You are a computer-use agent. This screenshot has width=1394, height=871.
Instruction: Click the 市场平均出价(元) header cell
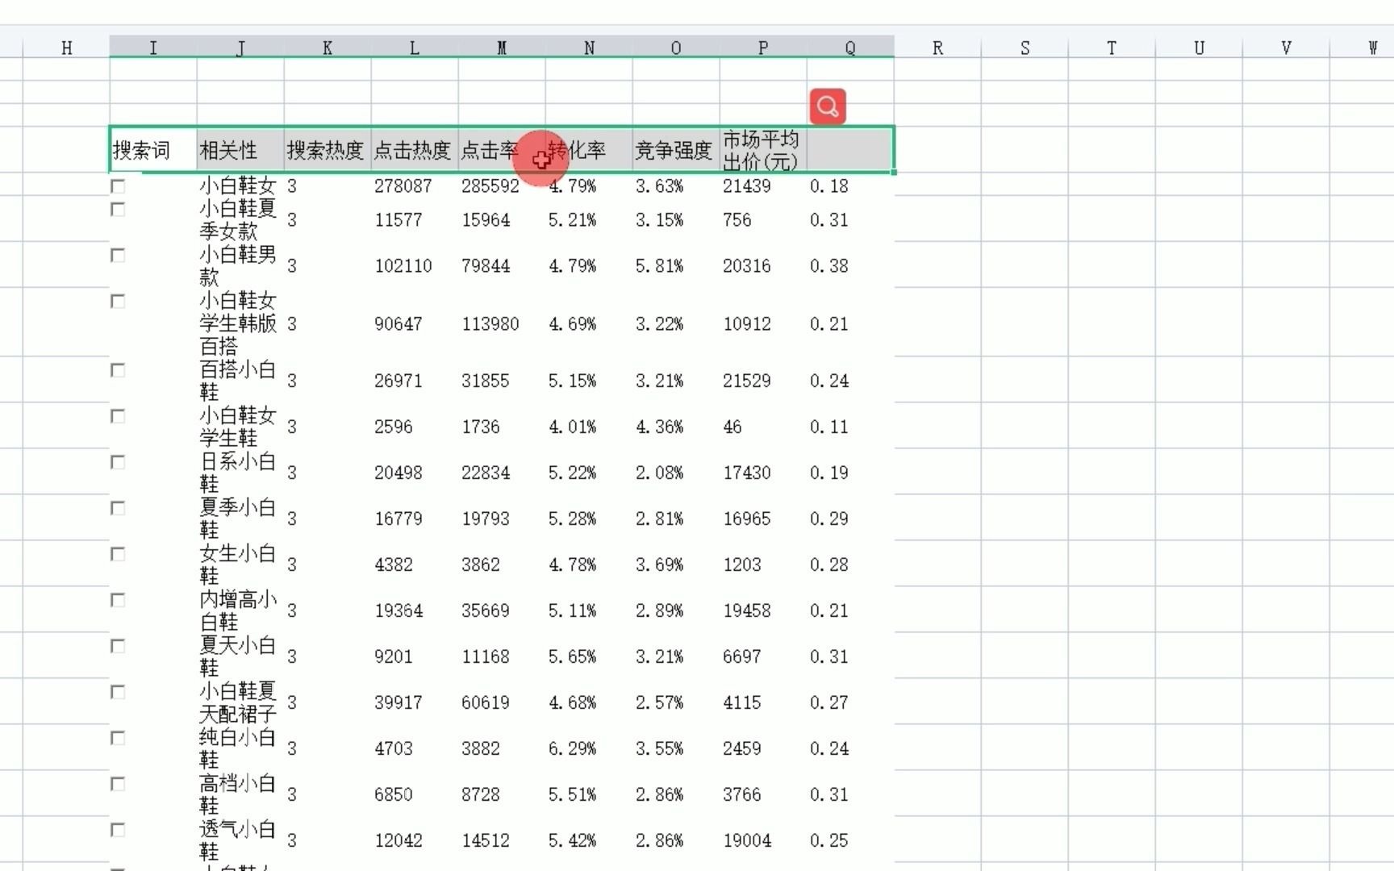pyautogui.click(x=763, y=149)
